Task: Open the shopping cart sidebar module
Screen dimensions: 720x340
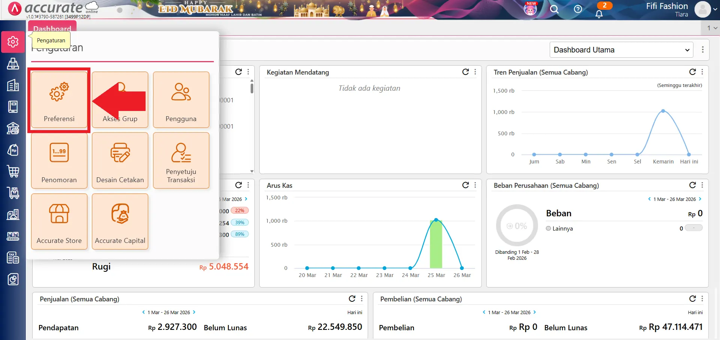Action: click(x=13, y=171)
